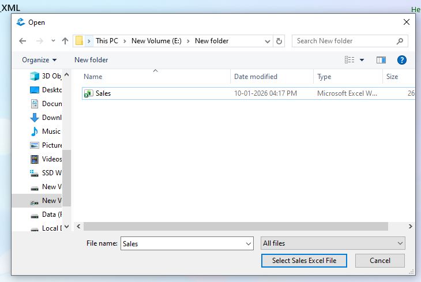Open the recent locations dropdown arrow
Screen dimensions: 421x282
click(53, 41)
